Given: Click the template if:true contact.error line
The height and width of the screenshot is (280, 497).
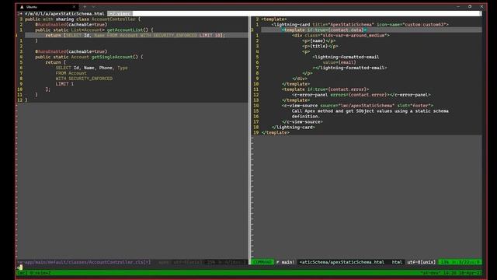Looking at the screenshot, I should coord(325,89).
